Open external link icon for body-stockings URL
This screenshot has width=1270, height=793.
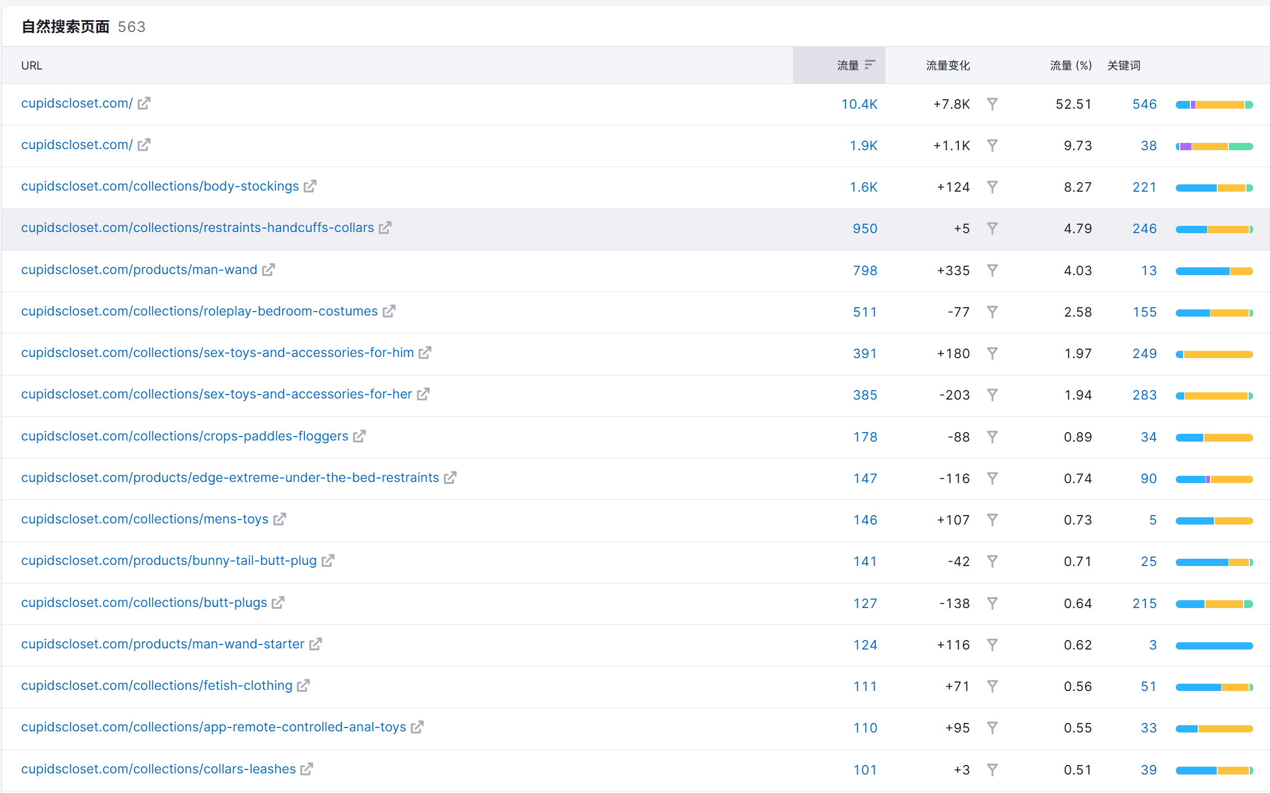[x=310, y=186]
